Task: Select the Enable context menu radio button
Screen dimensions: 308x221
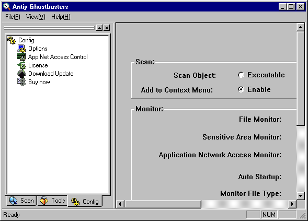Action: click(241, 89)
